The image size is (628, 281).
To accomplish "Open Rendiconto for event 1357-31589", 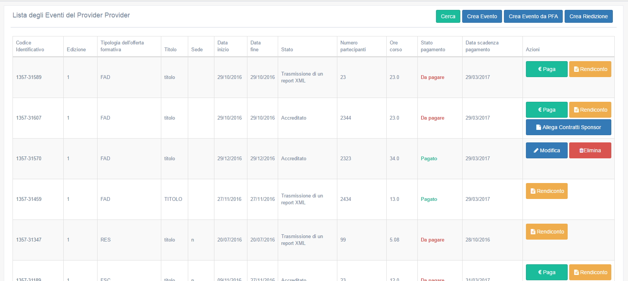I will (590, 69).
